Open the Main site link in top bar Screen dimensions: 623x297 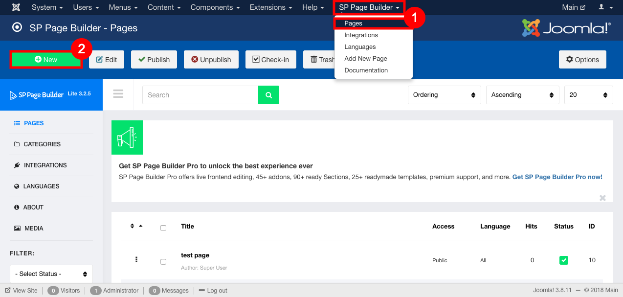[573, 7]
